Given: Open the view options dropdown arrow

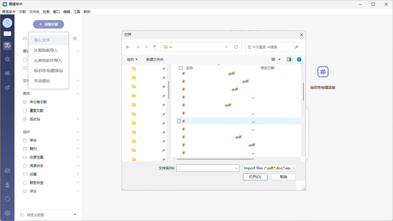Looking at the screenshot, I should coord(279,59).
